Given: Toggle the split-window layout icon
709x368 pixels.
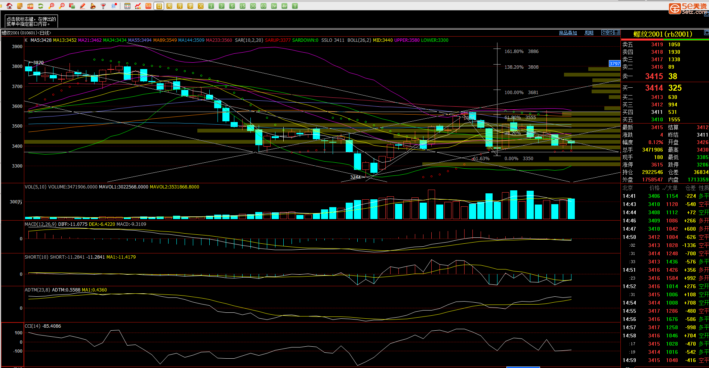Looking at the screenshot, I should pyautogui.click(x=617, y=32).
